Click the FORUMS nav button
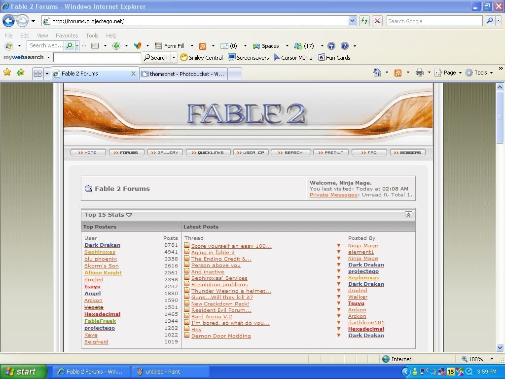This screenshot has width=505, height=379. [x=126, y=152]
